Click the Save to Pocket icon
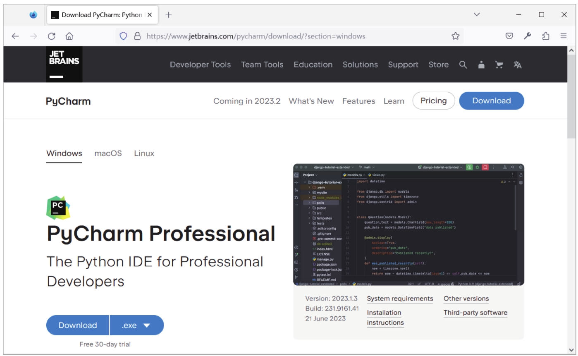 click(509, 36)
